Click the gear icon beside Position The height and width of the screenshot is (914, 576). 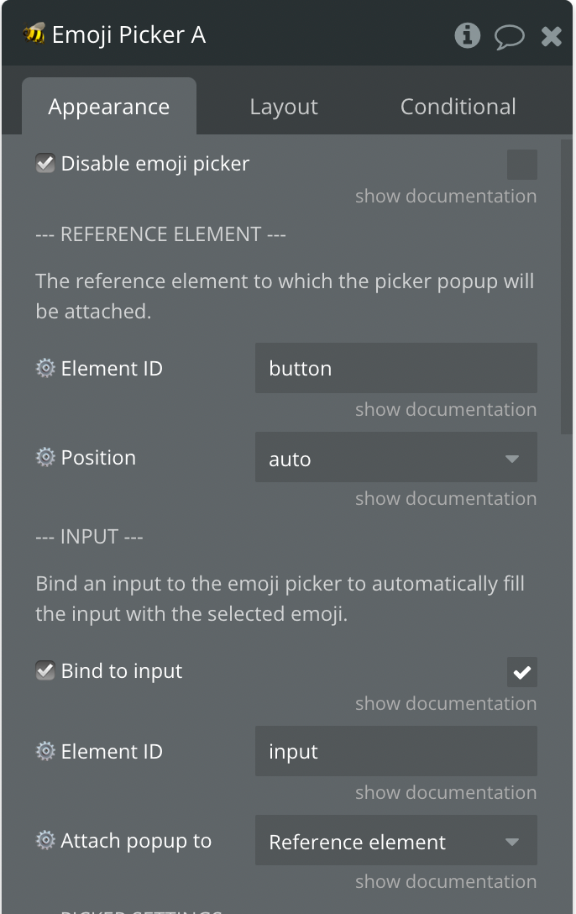(45, 458)
